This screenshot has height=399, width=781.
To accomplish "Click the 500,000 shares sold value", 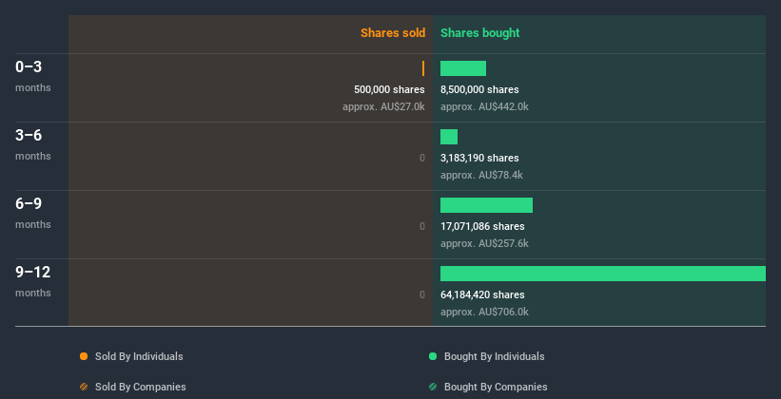I will [x=389, y=89].
